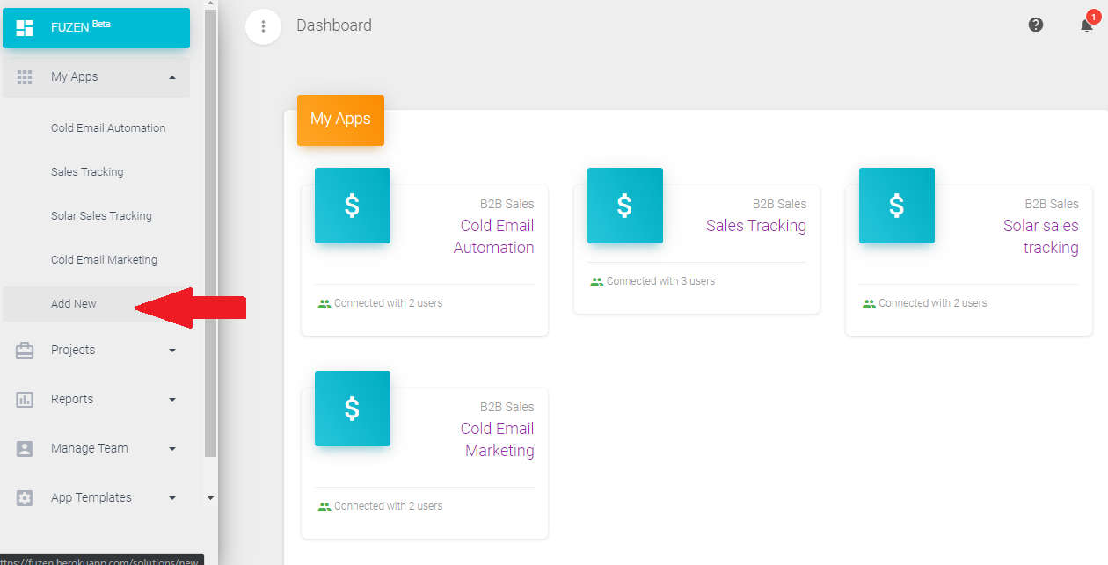Click the Projects briefcase icon
Image resolution: width=1108 pixels, height=565 pixels.
(25, 350)
